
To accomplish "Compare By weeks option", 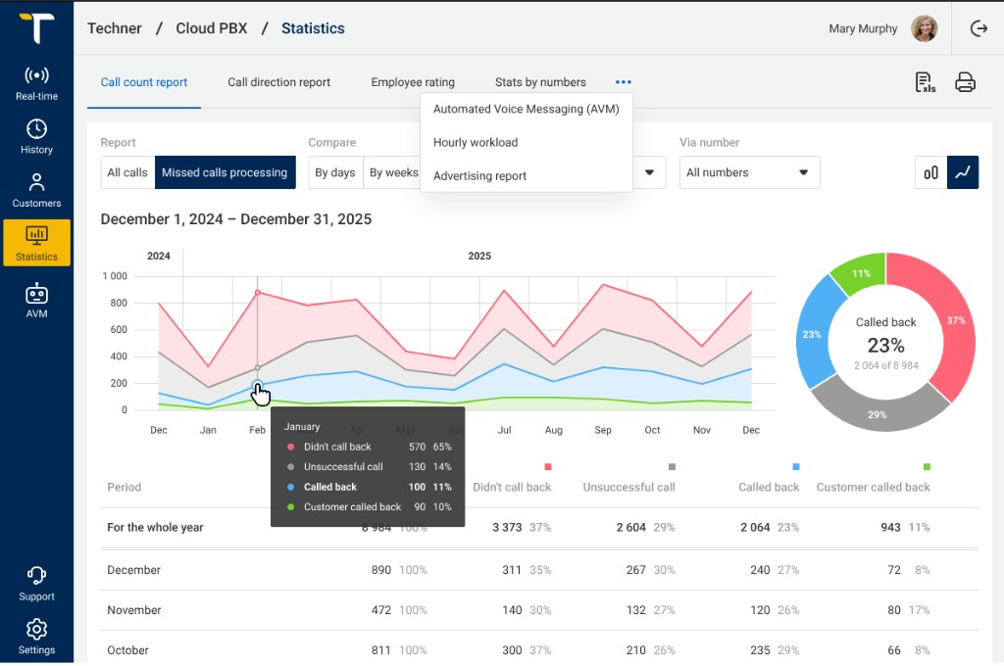I will coord(393,172).
